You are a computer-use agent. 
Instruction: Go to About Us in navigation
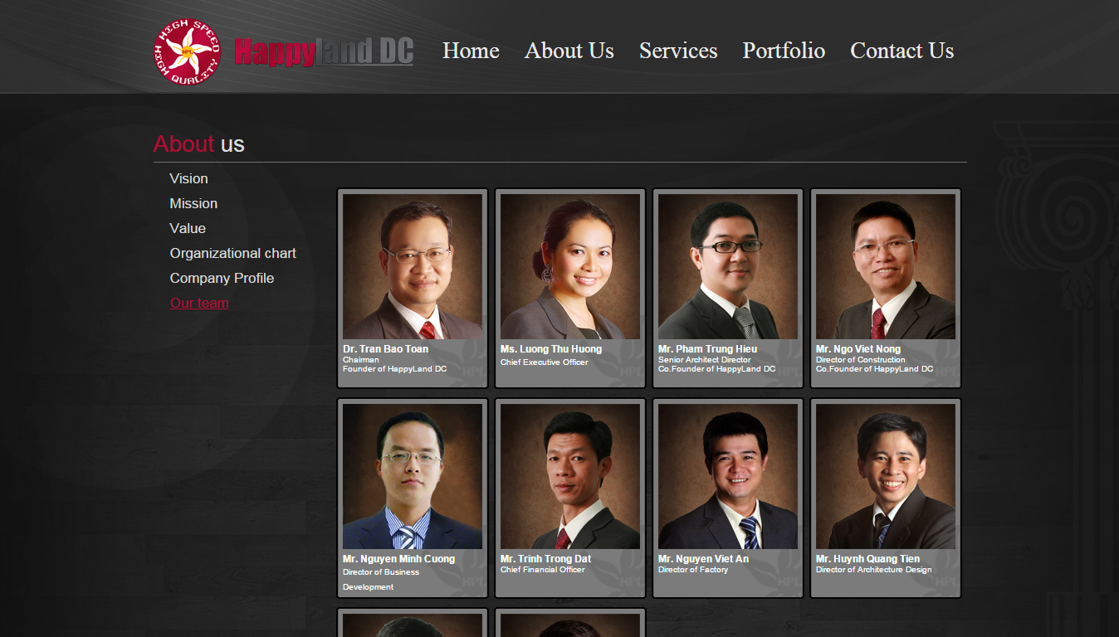pos(569,51)
